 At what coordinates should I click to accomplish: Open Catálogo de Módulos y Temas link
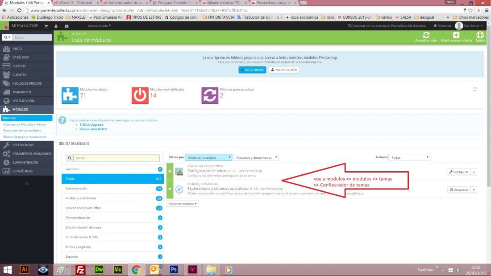coord(25,124)
